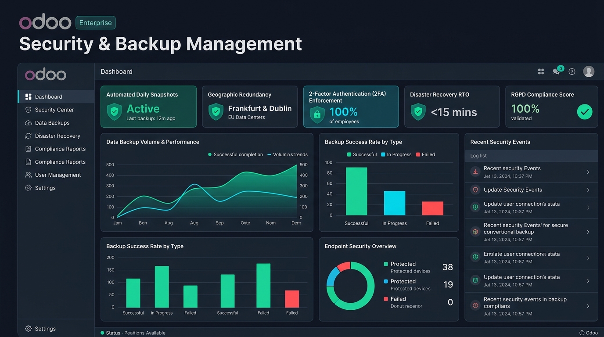Click the <15 mins Disaster Recovery RTO value
The image size is (604, 337).
(454, 112)
